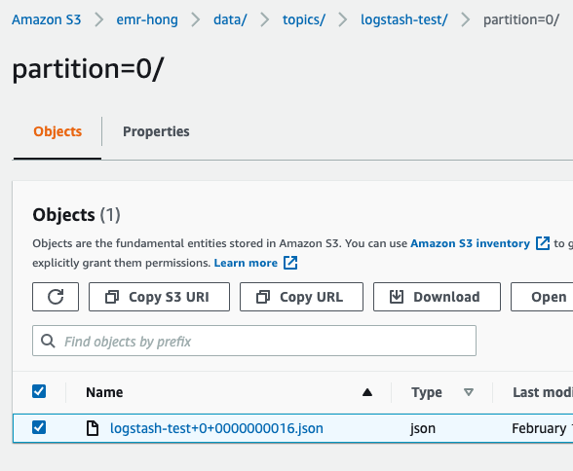This screenshot has height=471, width=573.
Task: Open logstash-test+0+0000000016.json object
Action: click(216, 428)
